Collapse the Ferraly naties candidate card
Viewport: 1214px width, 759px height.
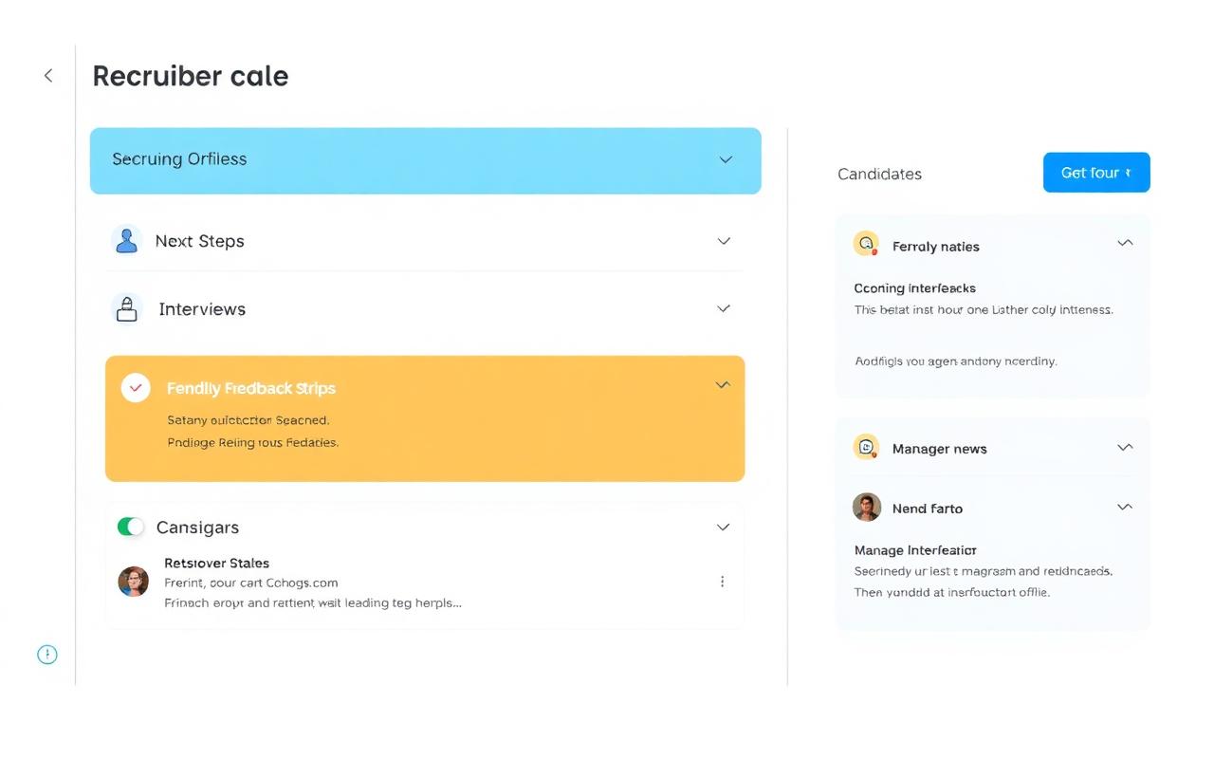1125,243
